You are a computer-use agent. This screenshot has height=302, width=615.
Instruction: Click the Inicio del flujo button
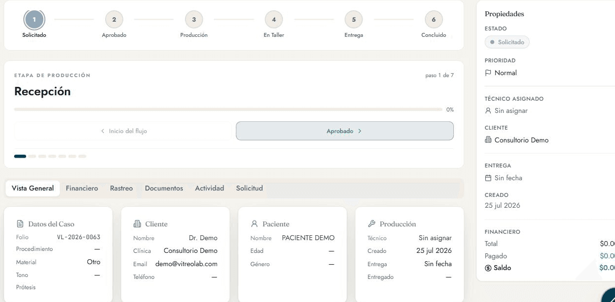tap(123, 131)
